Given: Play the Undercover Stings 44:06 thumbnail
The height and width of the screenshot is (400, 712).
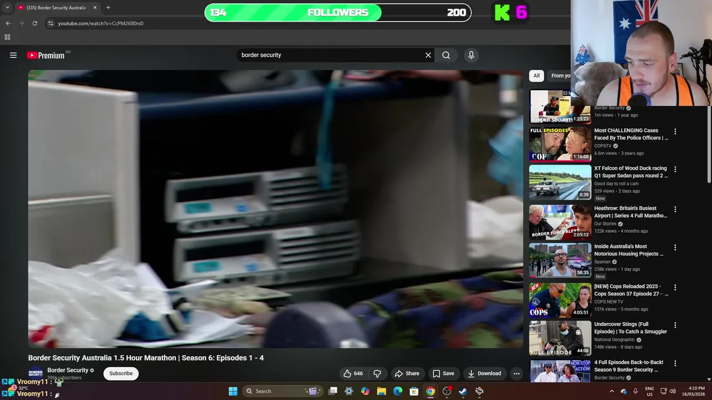Looking at the screenshot, I should coord(560,338).
